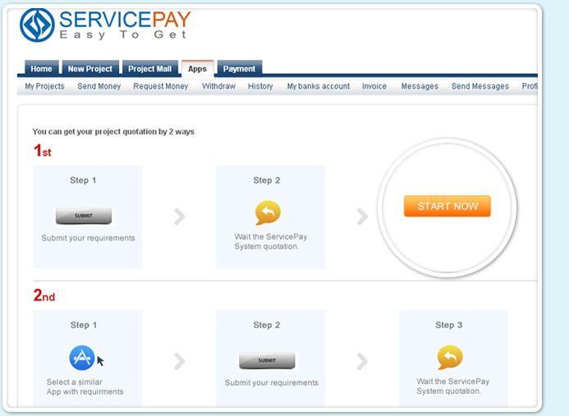The width and height of the screenshot is (569, 416).
Task: Open the Send Messages link
Action: [480, 86]
